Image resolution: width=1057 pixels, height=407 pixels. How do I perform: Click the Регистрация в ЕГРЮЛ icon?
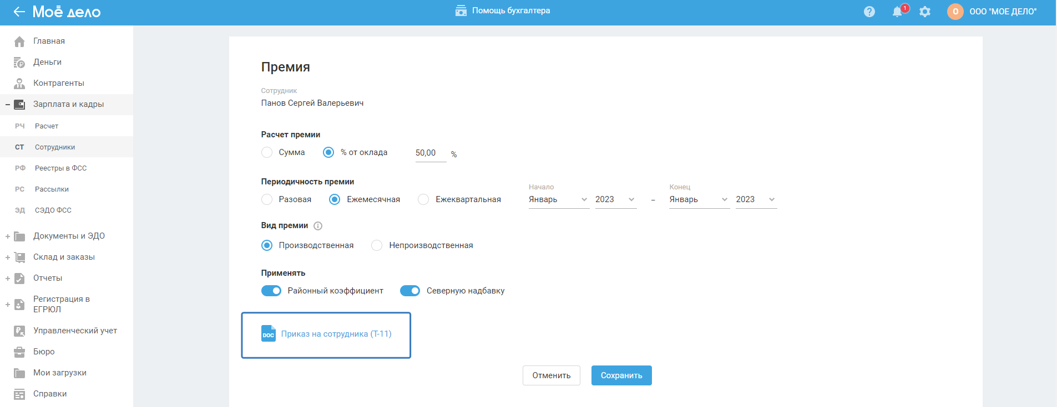tap(19, 305)
